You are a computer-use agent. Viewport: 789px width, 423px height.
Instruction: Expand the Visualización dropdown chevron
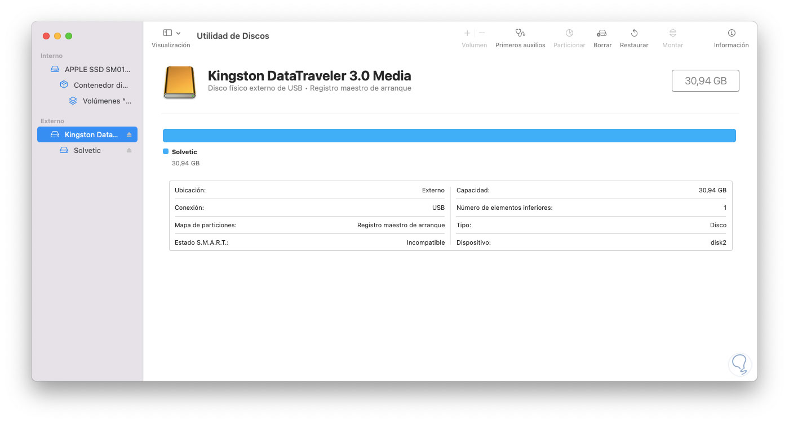(179, 34)
